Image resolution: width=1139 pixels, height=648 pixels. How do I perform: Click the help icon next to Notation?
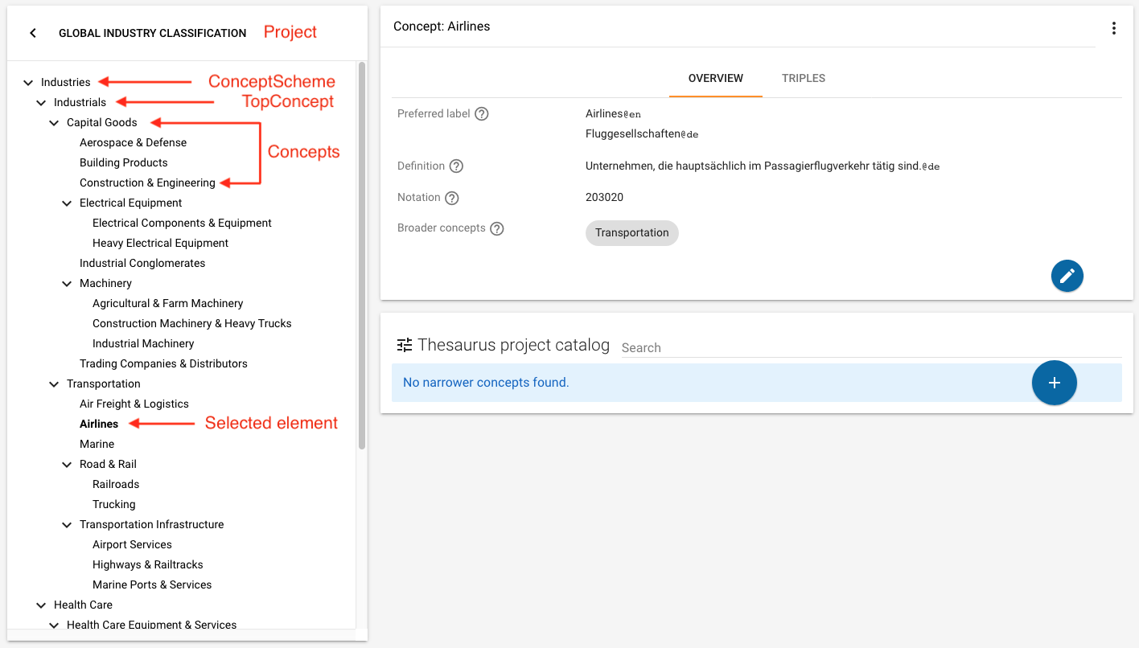click(452, 198)
